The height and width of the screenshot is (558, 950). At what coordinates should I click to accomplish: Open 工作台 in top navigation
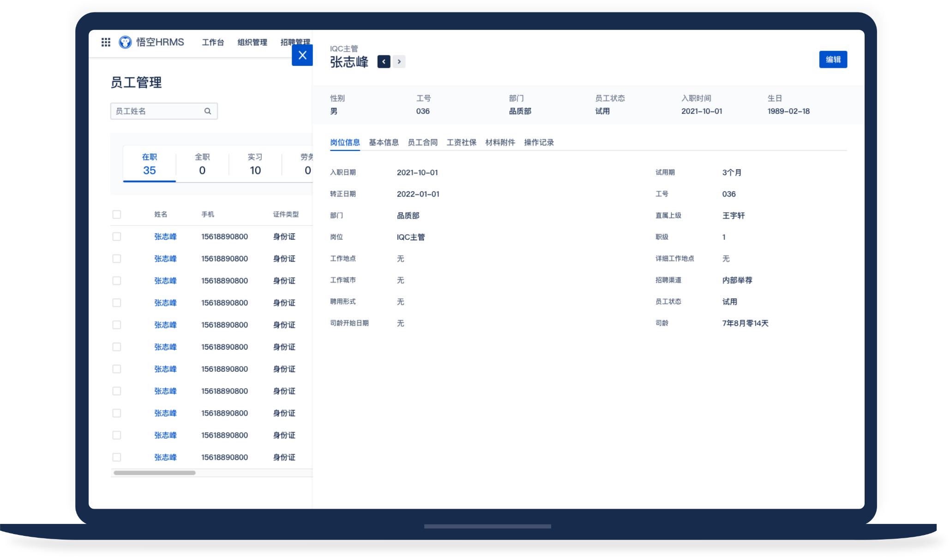point(213,42)
